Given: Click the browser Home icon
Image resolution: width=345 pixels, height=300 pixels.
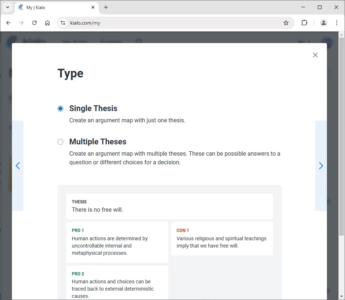Looking at the screenshot, I should tap(47, 23).
